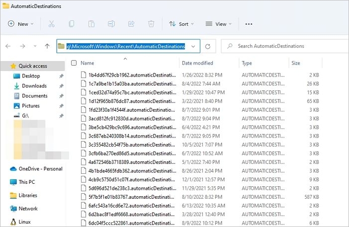
Task: Sort files by Size column header
Action: 296,63
